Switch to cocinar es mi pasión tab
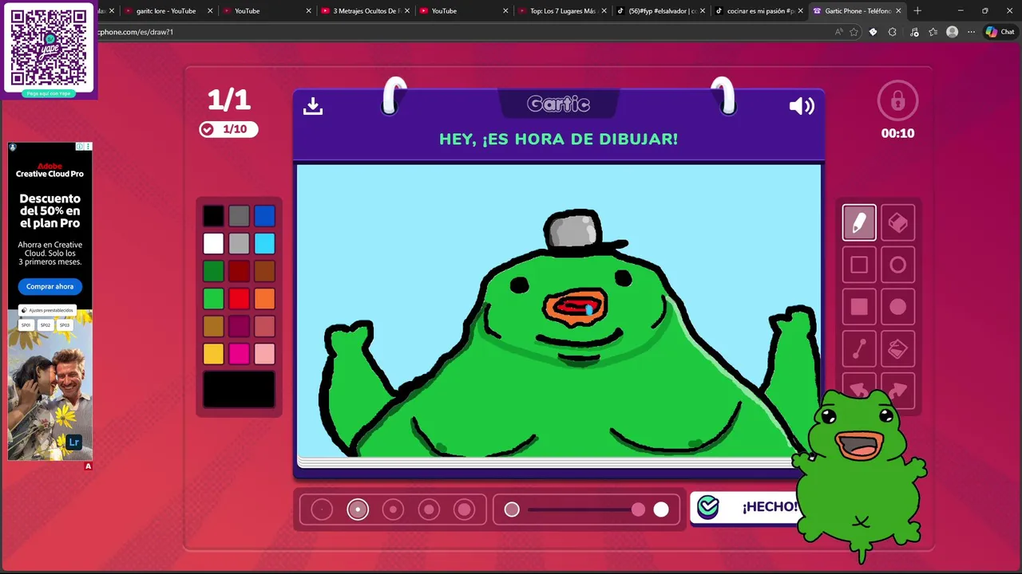 tap(759, 11)
